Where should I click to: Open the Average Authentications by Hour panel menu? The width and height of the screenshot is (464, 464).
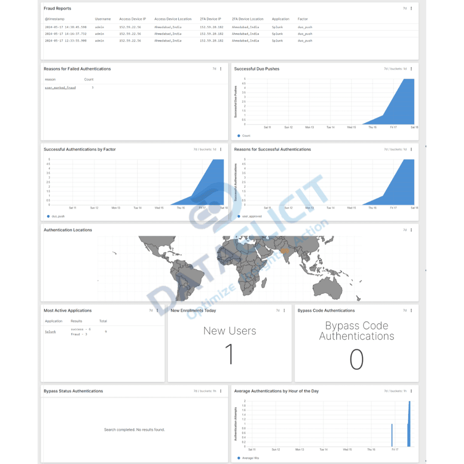click(411, 391)
